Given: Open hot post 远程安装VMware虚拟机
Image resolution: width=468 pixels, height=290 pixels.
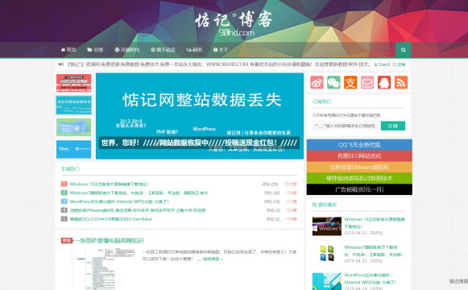Looking at the screenshot, I should point(138,210).
